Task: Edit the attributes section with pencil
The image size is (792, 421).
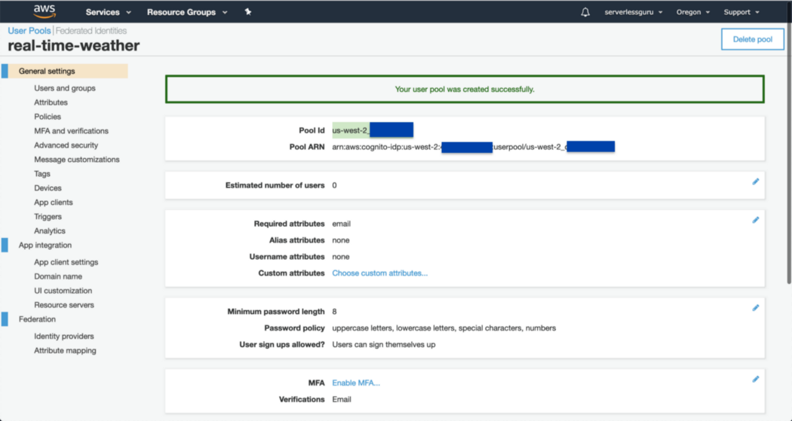Action: click(x=756, y=220)
